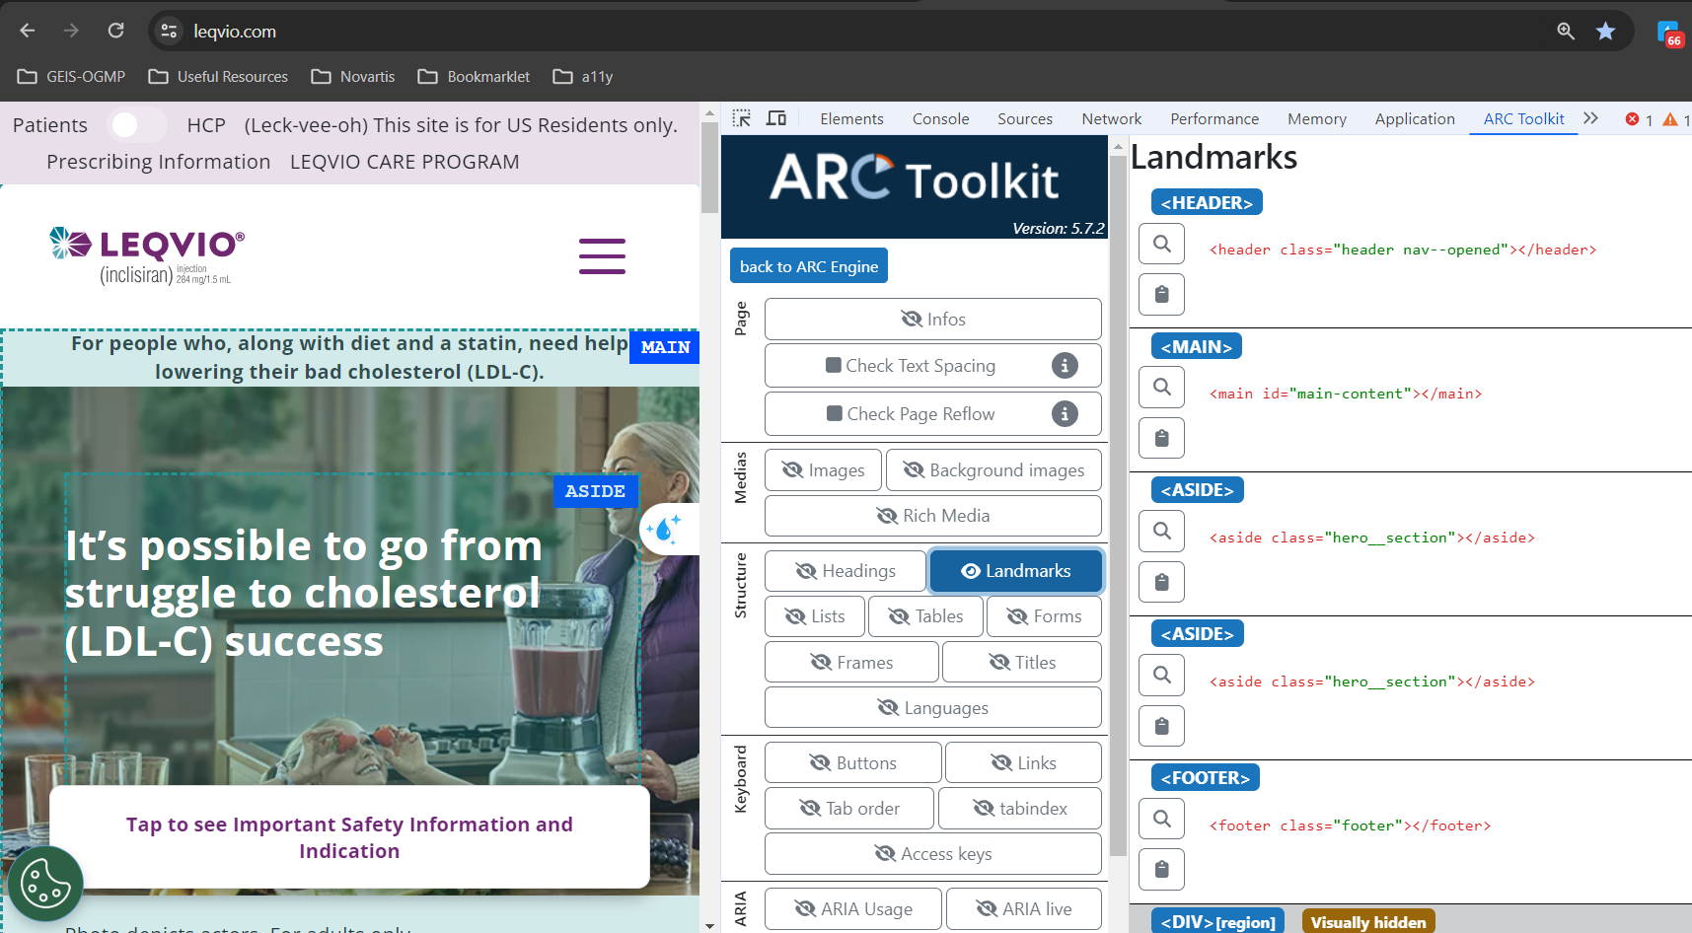Expand more DevTools tabs with the chevron
Image resolution: width=1692 pixels, height=933 pixels.
point(1590,118)
